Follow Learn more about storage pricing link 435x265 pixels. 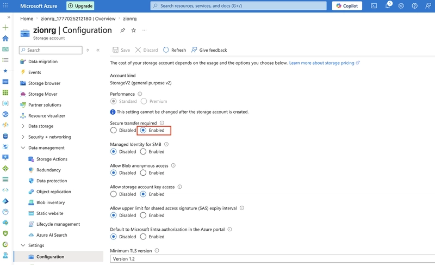324,63
